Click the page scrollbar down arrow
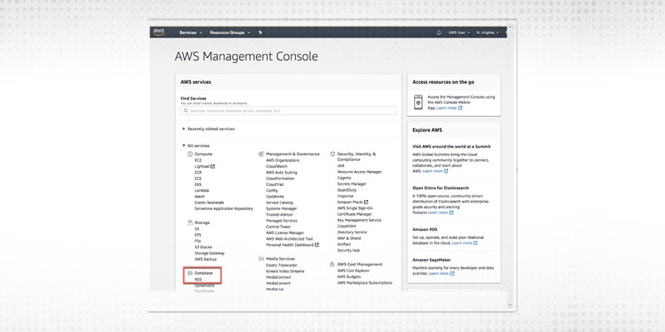665x332 pixels. pos(510,305)
